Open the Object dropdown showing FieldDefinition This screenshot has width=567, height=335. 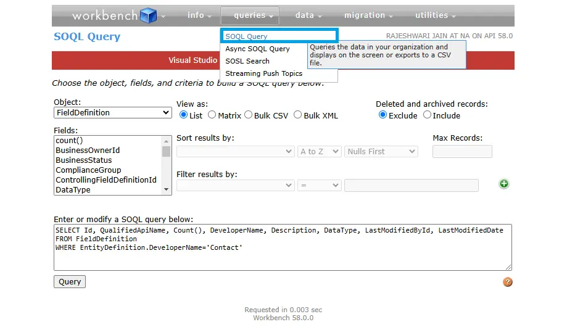tap(112, 113)
